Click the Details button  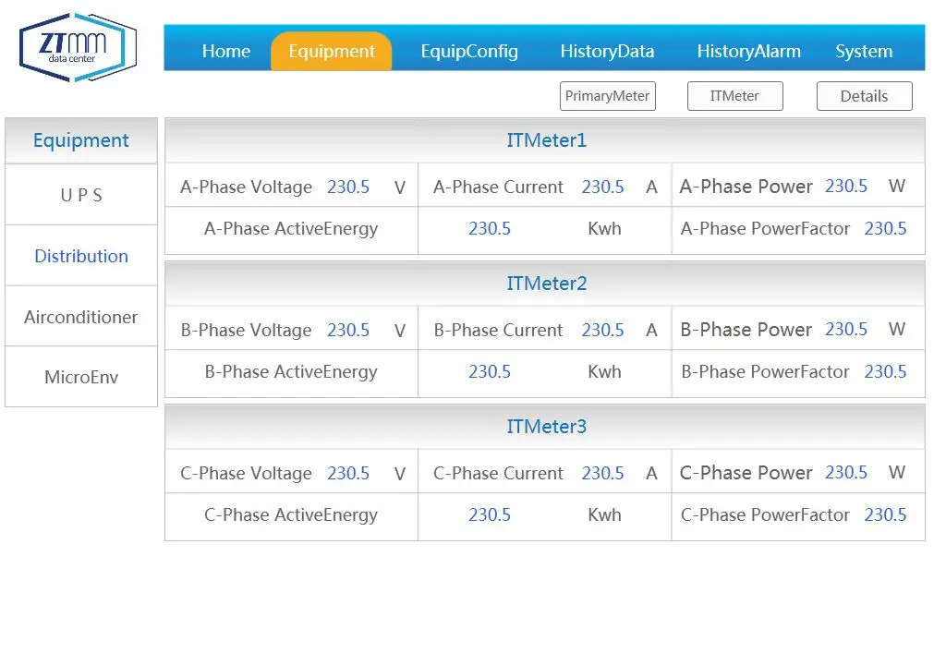pos(864,96)
